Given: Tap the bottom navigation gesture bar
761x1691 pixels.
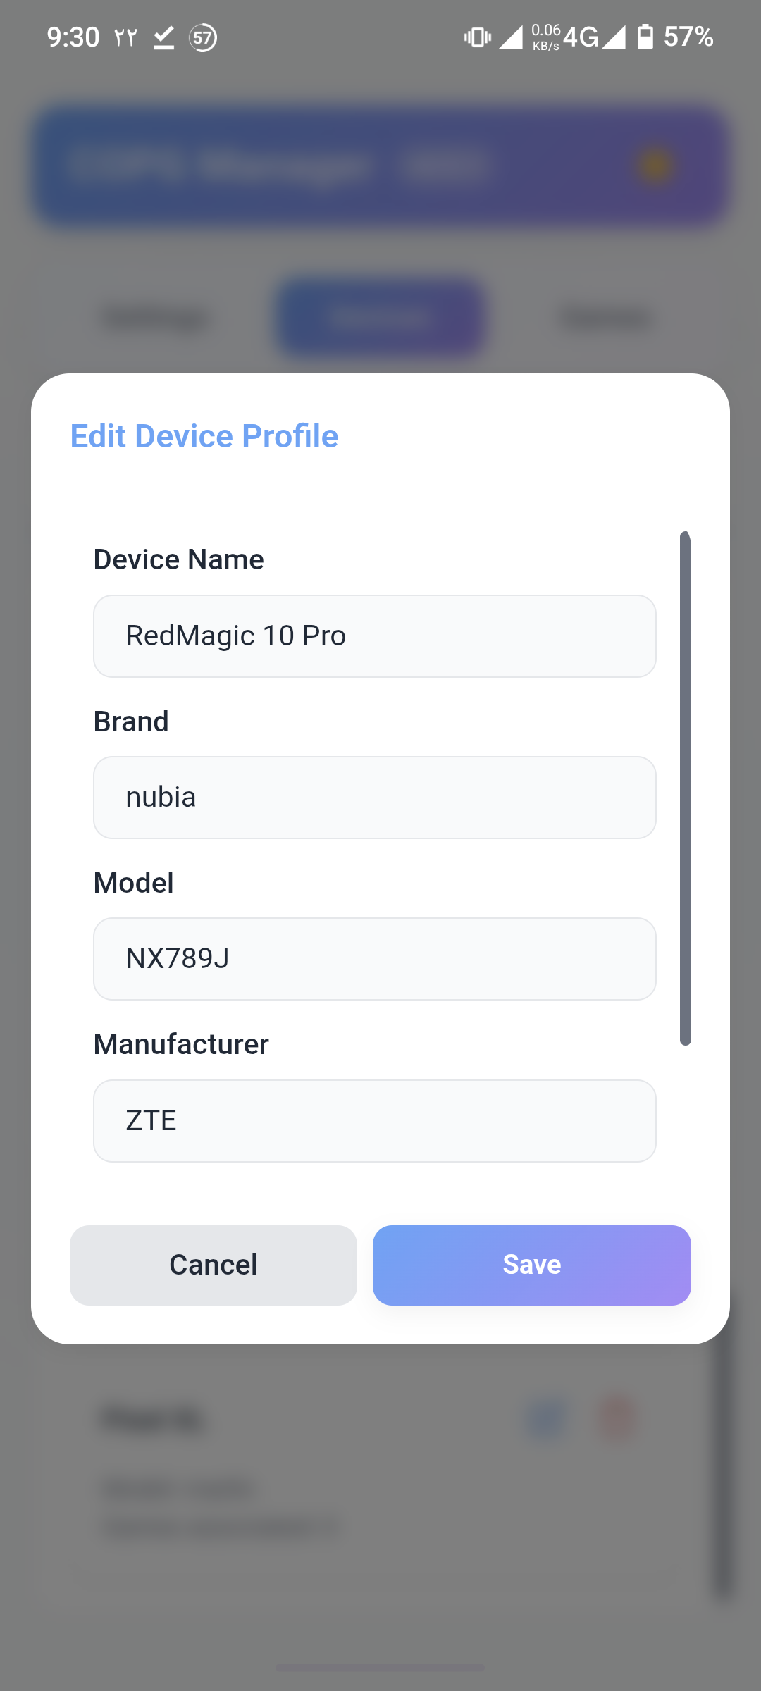Looking at the screenshot, I should click(x=380, y=1668).
